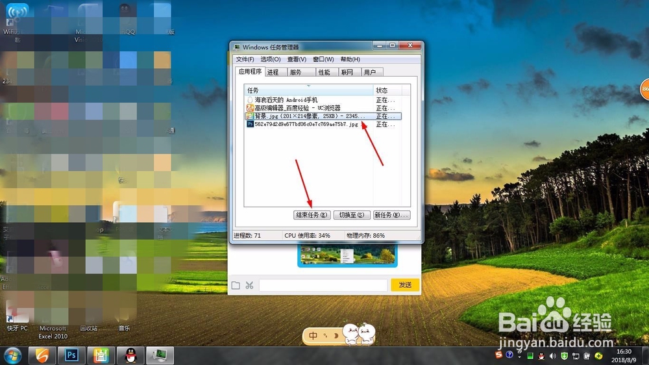Click the image viewer icon beside 背景.jpg

pos(250,116)
